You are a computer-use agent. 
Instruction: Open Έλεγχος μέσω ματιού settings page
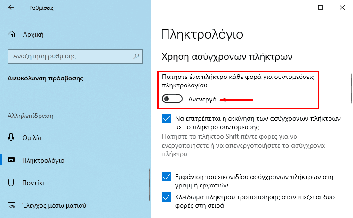[x=54, y=205]
